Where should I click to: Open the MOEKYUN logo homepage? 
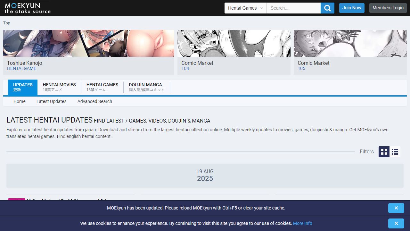click(28, 8)
